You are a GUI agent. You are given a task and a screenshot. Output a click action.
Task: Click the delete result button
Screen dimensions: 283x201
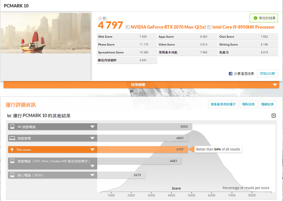(248, 104)
